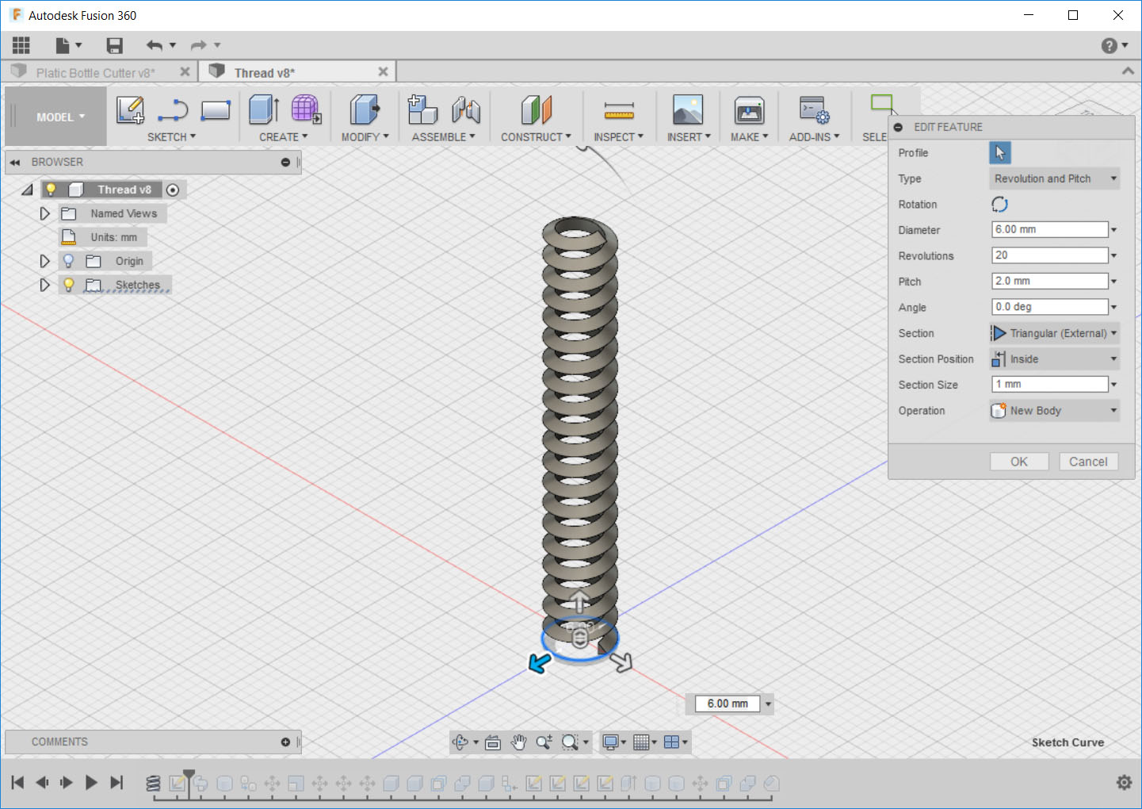
Task: Click the Look At icon in navigation bar
Action: 493,742
